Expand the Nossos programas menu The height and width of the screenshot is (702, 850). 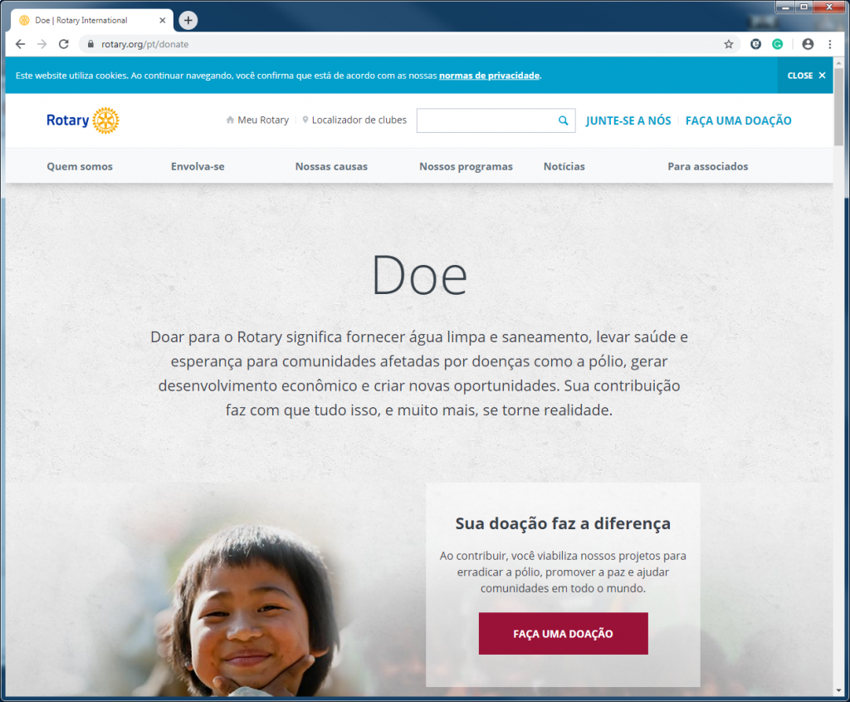(466, 166)
